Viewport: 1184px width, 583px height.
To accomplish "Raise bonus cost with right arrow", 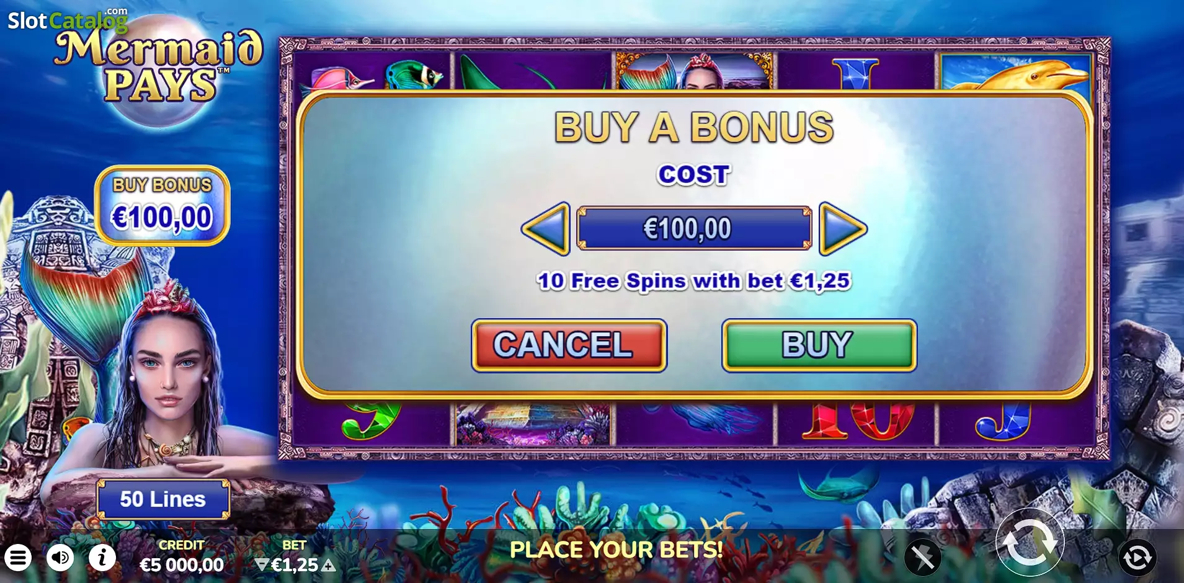I will 843,229.
